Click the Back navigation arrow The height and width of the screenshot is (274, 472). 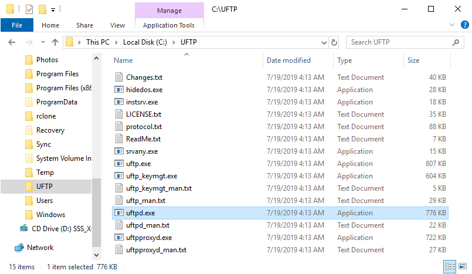pos(12,42)
